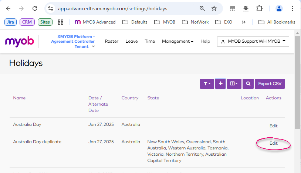Screen dimensions: 301x173
Task: Click the browser profile avatar icon
Action: point(279,8)
